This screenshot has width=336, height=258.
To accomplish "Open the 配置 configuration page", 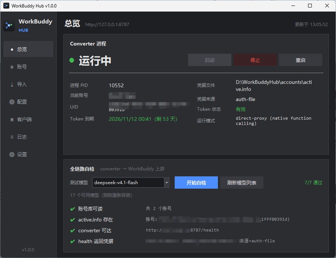I will click(x=28, y=102).
